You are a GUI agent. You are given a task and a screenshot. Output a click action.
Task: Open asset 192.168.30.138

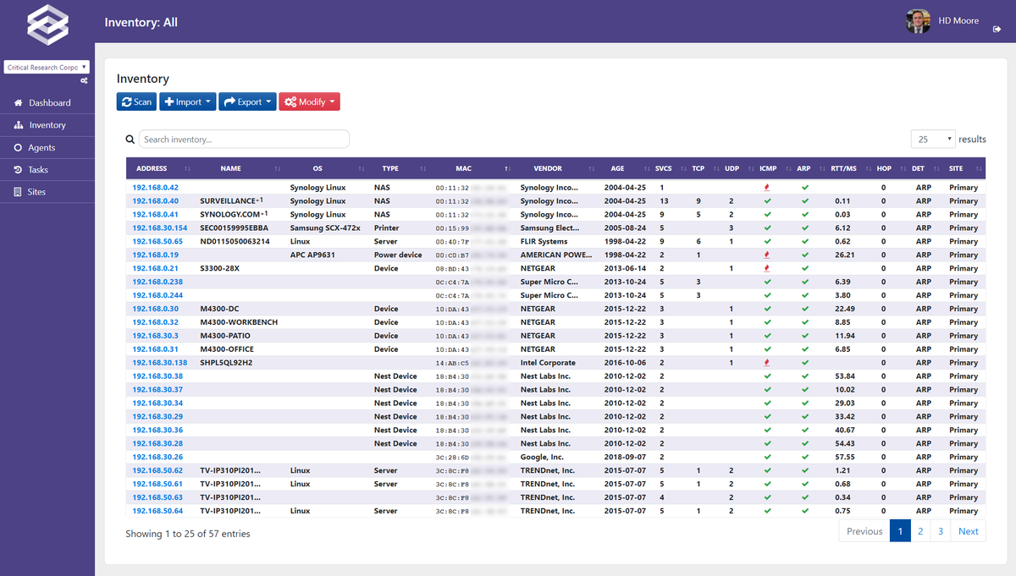(x=160, y=363)
